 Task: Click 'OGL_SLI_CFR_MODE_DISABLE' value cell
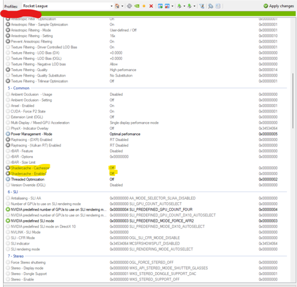tap(145, 238)
